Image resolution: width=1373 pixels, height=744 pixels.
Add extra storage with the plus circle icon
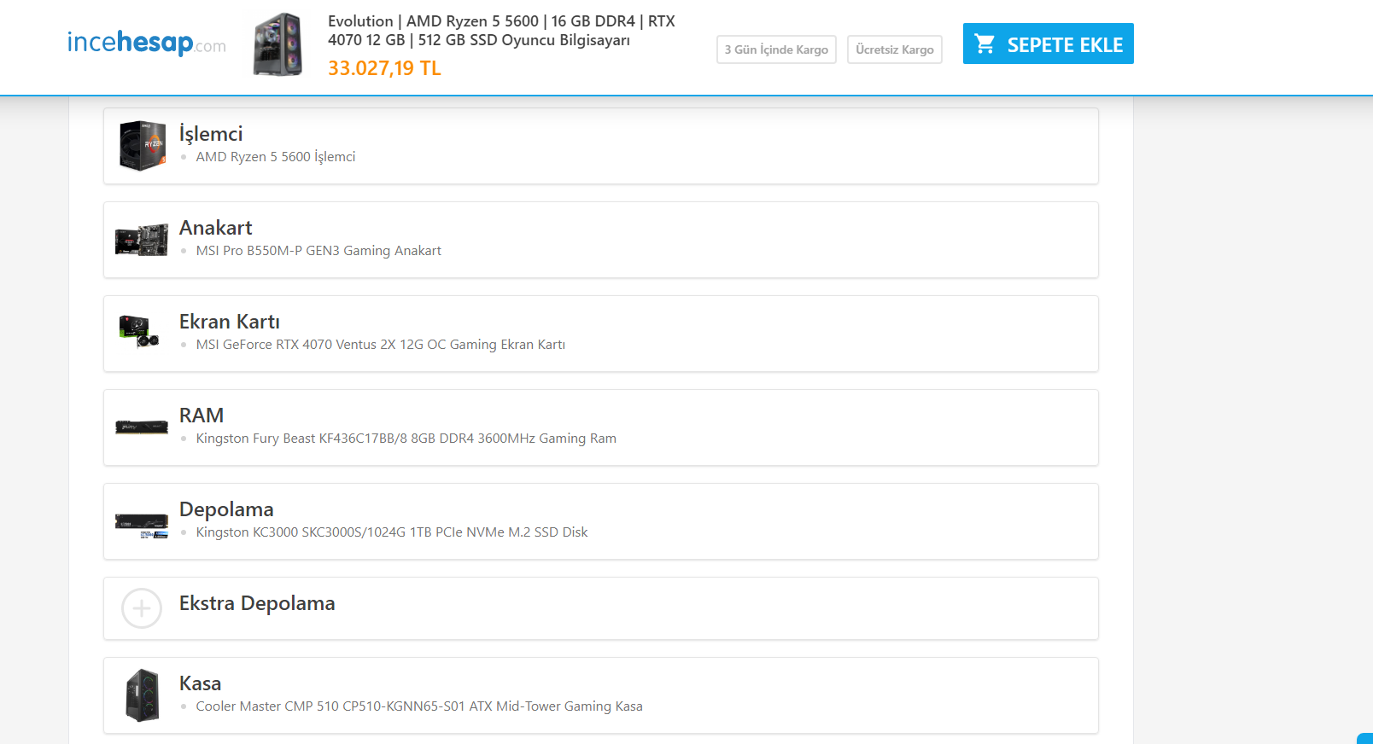point(142,608)
